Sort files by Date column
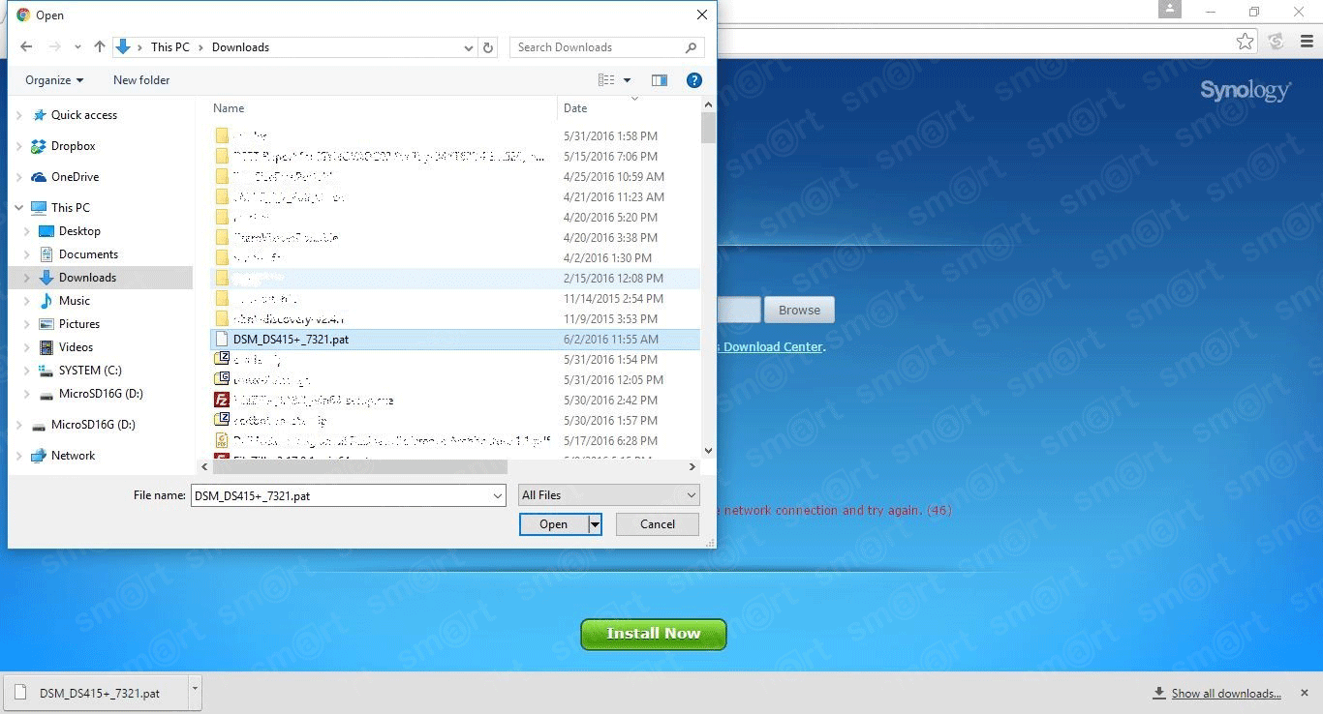Image resolution: width=1323 pixels, height=714 pixels. (x=575, y=108)
